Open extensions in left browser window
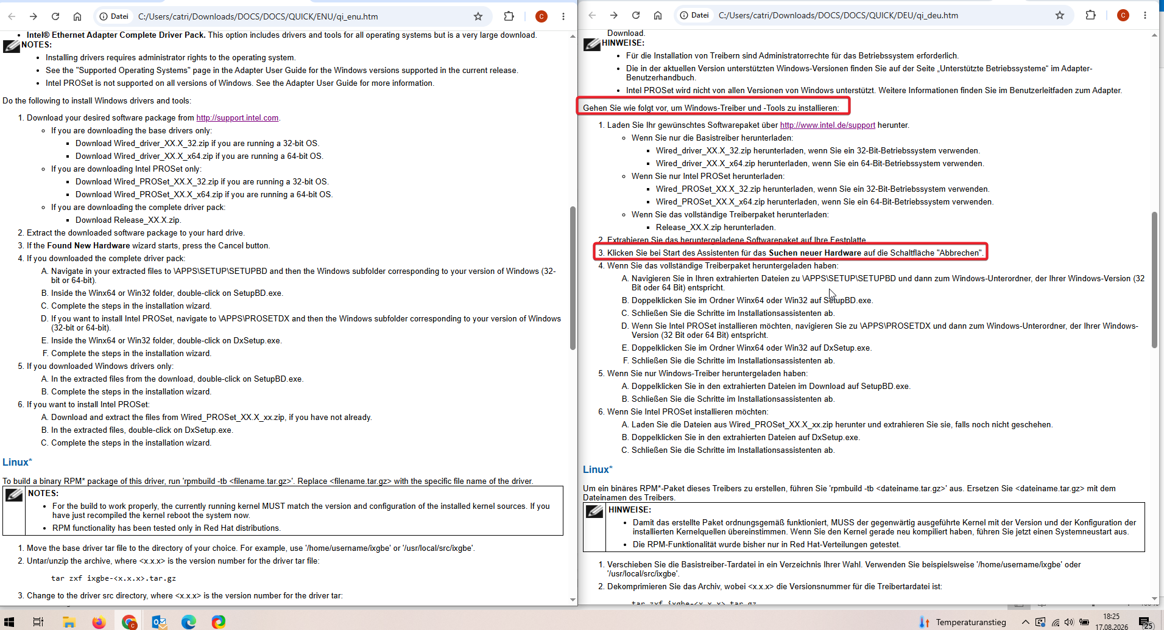The height and width of the screenshot is (630, 1164). coord(509,16)
